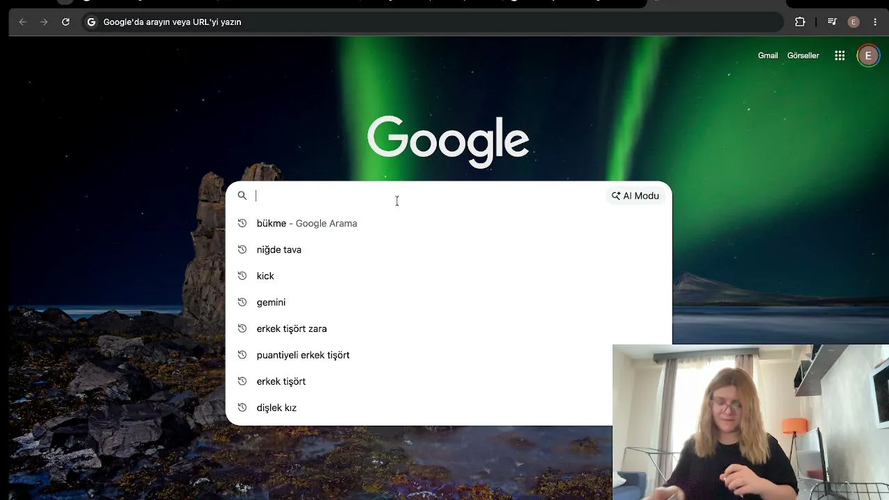Viewport: 889px width, 500px height.
Task: Open the Chrome extensions puzzle icon
Action: coord(800,22)
